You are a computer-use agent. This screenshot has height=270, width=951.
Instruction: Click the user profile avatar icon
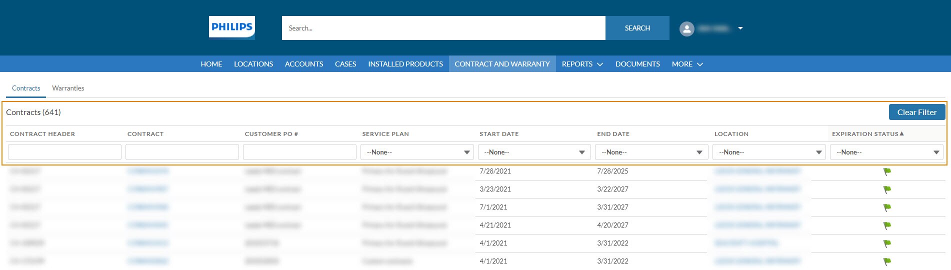point(686,28)
